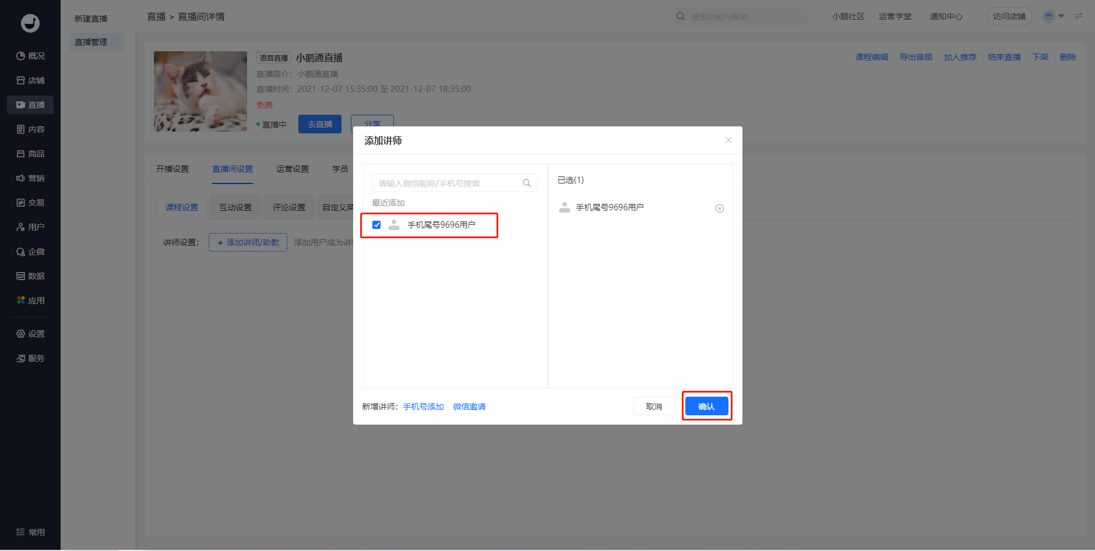Open 应用 apps section in sidebar
Screen dimensions: 1095x551
[30, 301]
